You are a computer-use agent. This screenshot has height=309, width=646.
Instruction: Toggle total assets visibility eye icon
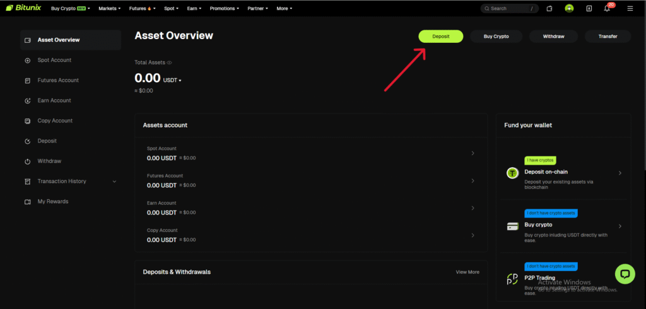[x=169, y=63]
